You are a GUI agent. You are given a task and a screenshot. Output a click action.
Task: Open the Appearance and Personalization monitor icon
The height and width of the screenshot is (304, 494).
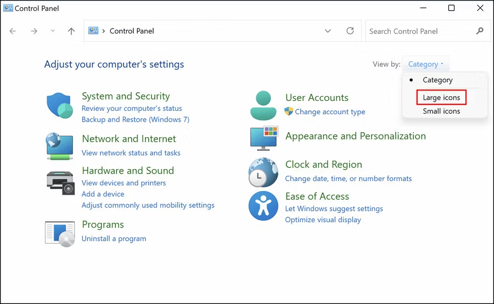point(264,138)
